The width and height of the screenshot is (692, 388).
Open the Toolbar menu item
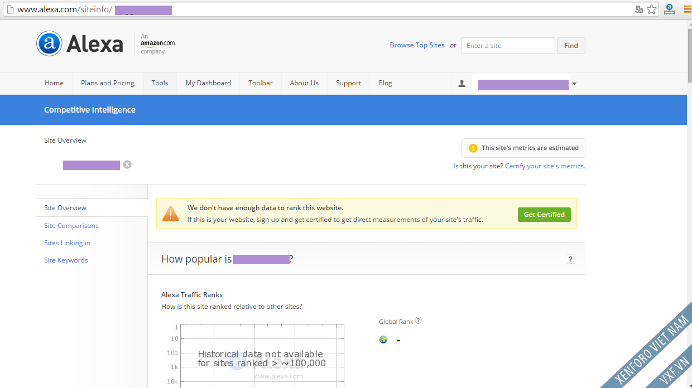pyautogui.click(x=261, y=83)
